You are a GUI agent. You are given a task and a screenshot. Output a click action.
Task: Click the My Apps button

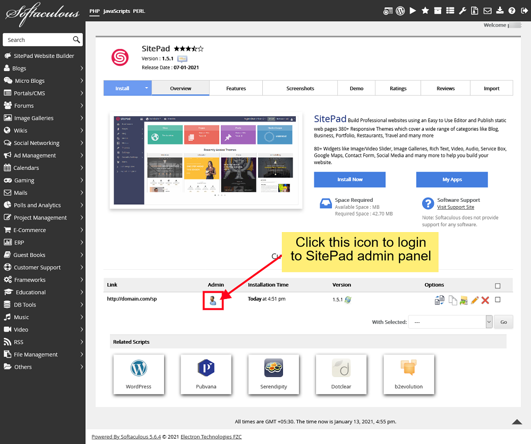pyautogui.click(x=452, y=180)
